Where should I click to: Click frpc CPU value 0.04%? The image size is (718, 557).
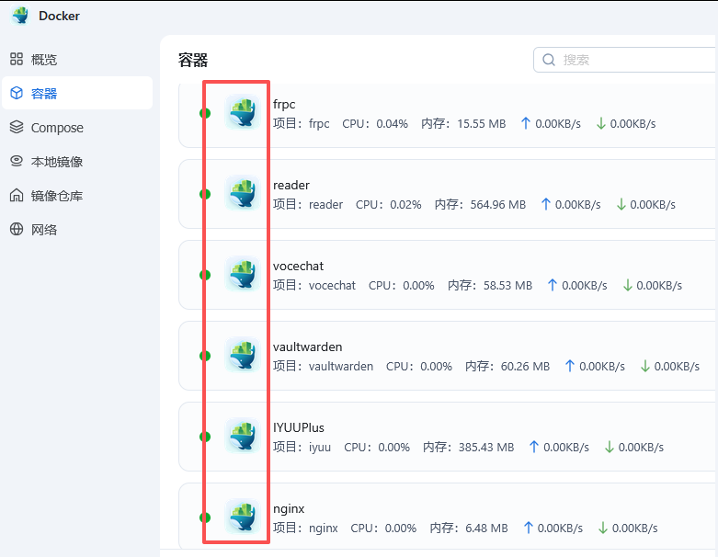(392, 123)
